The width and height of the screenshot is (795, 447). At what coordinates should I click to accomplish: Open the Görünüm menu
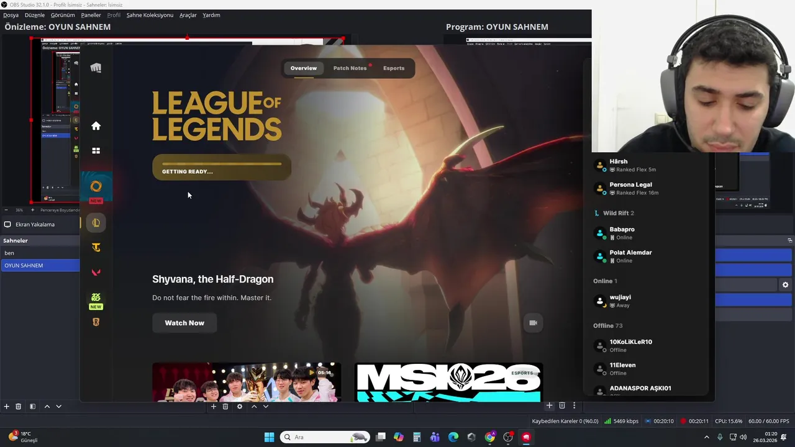tap(63, 15)
